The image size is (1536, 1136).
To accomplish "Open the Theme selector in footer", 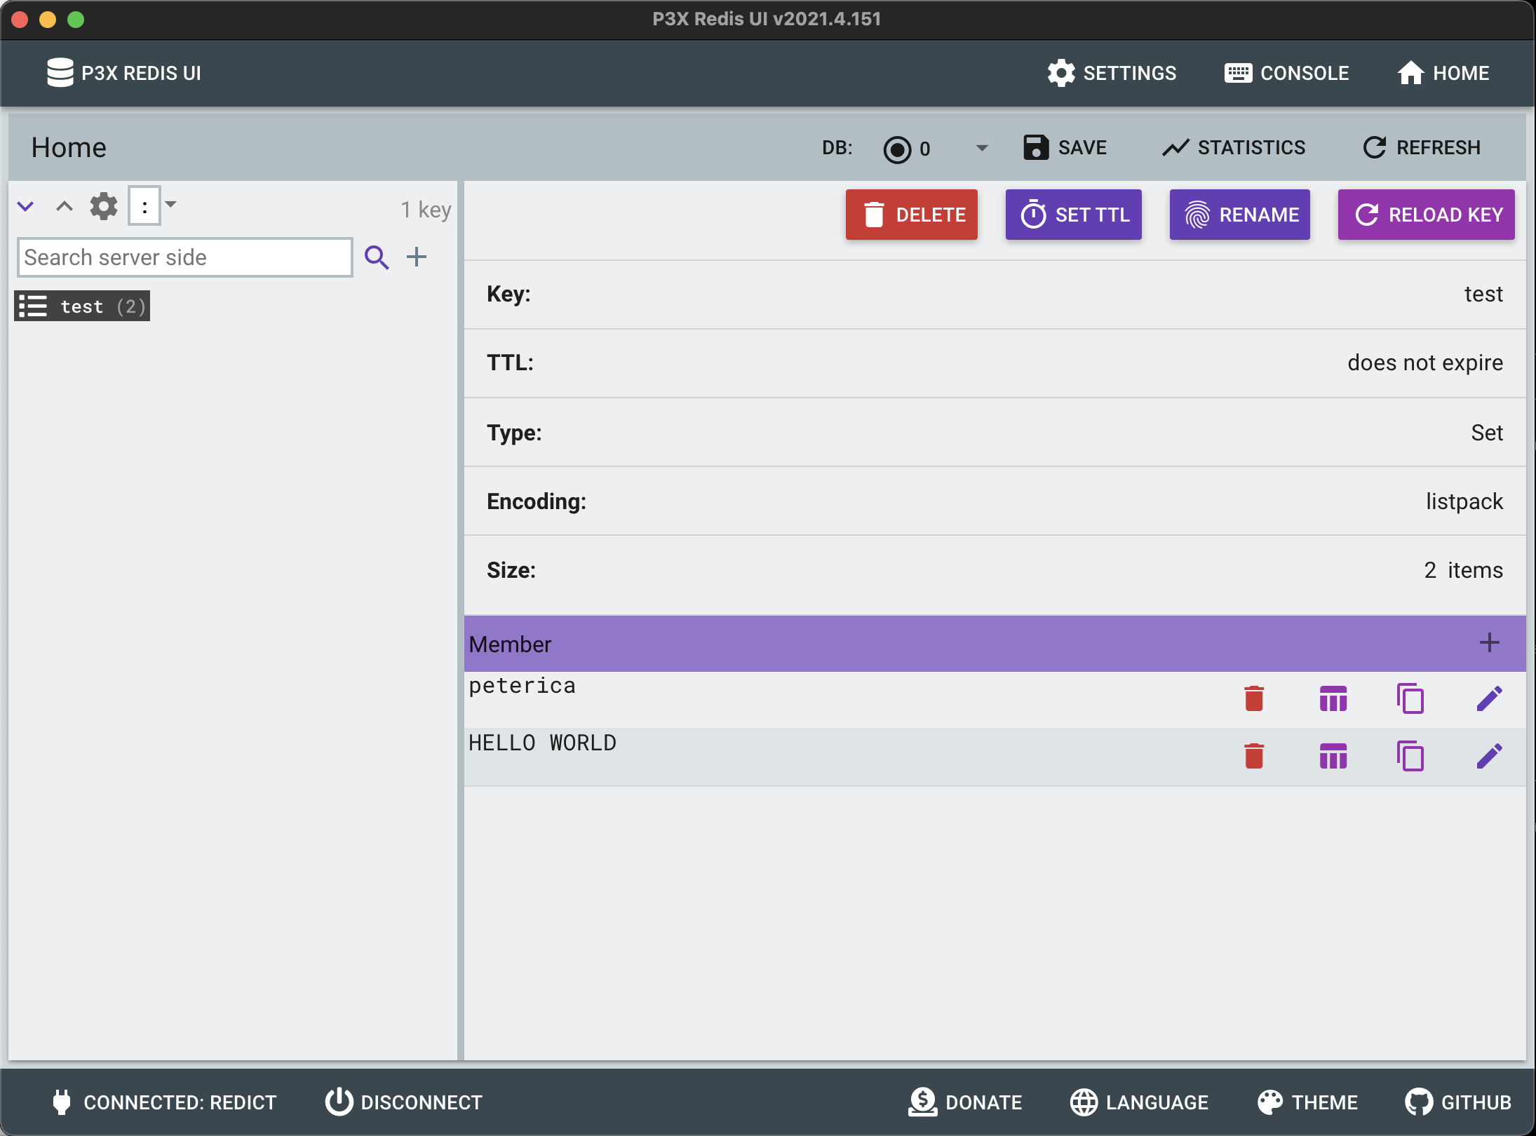I will point(1308,1102).
